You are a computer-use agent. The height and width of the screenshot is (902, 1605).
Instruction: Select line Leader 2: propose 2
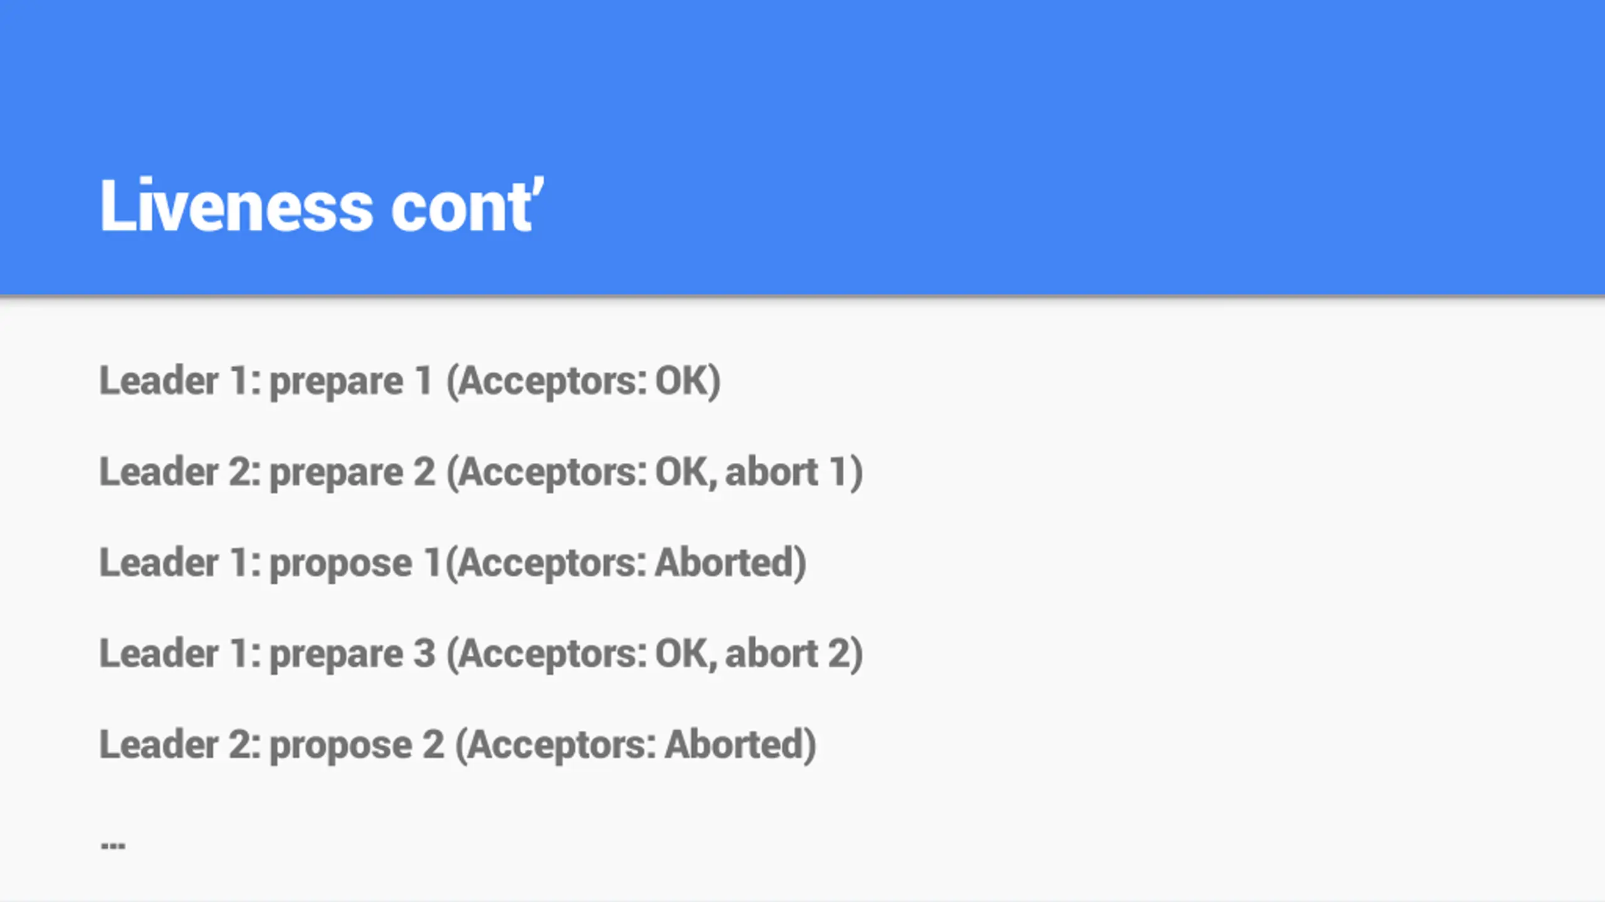click(458, 744)
